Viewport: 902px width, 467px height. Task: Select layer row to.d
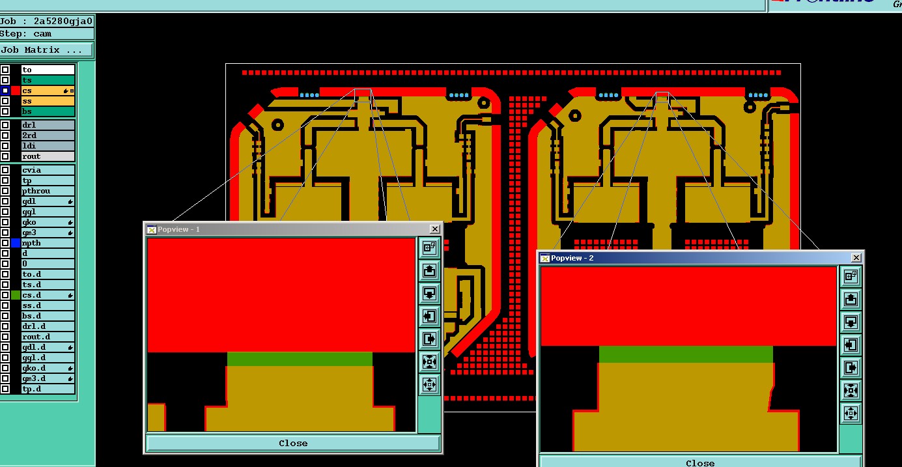(x=48, y=274)
